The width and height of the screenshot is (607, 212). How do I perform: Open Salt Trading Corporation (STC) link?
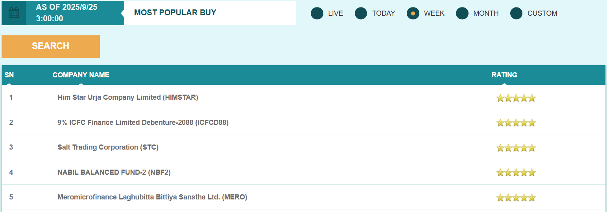click(108, 147)
